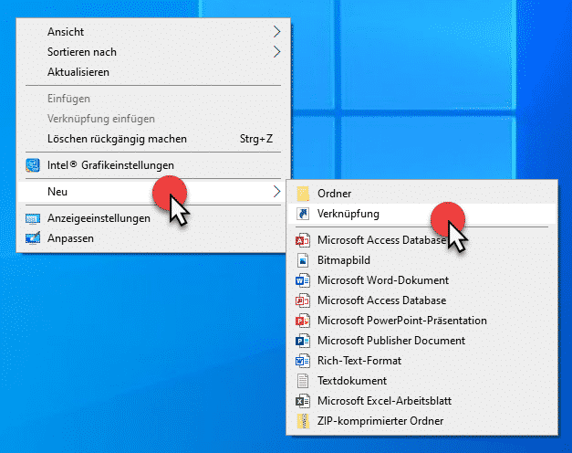
Task: Click the Verknüpfung shortcut arrow icon
Action: pos(303,214)
